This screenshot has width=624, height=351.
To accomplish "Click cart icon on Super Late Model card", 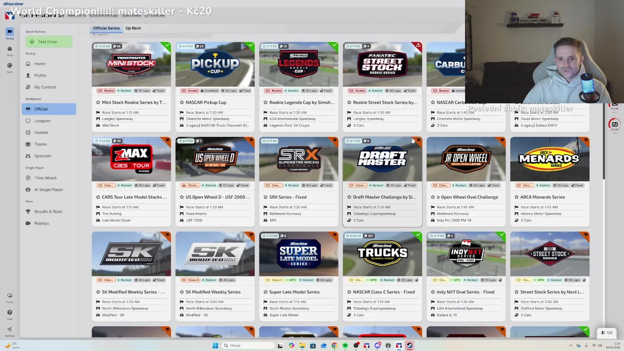I will pos(334,235).
